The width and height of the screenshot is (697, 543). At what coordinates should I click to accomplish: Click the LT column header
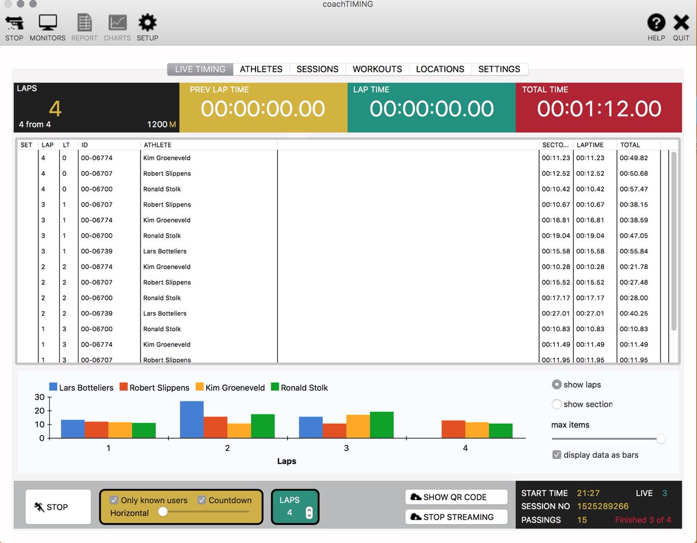point(68,145)
